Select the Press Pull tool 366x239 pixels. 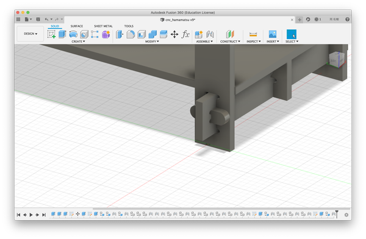pos(120,34)
